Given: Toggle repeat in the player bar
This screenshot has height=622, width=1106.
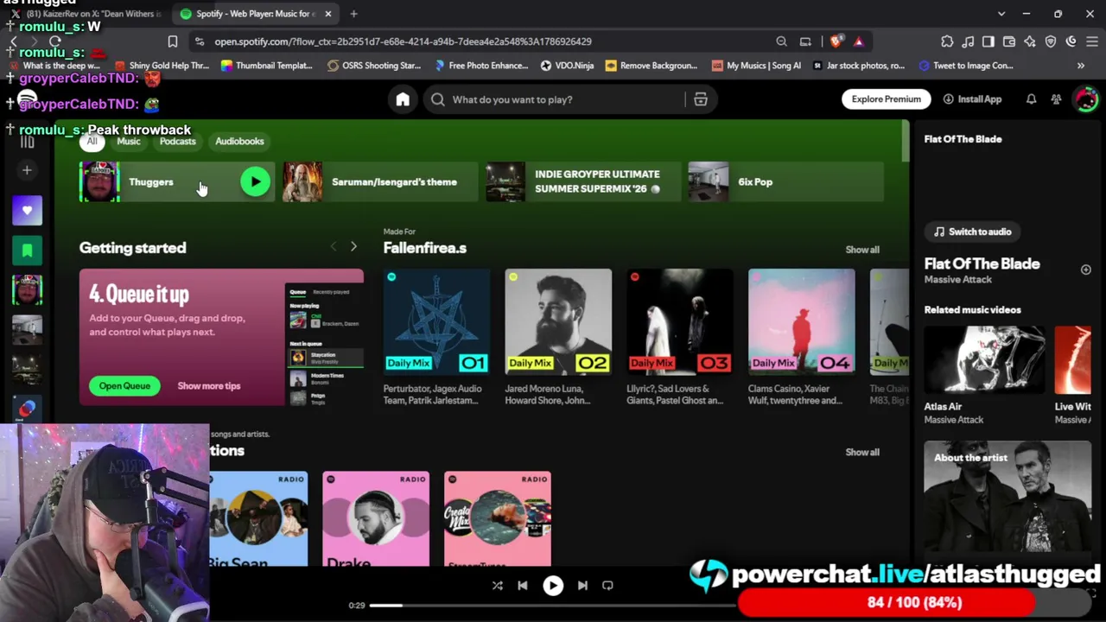Looking at the screenshot, I should pos(607,586).
